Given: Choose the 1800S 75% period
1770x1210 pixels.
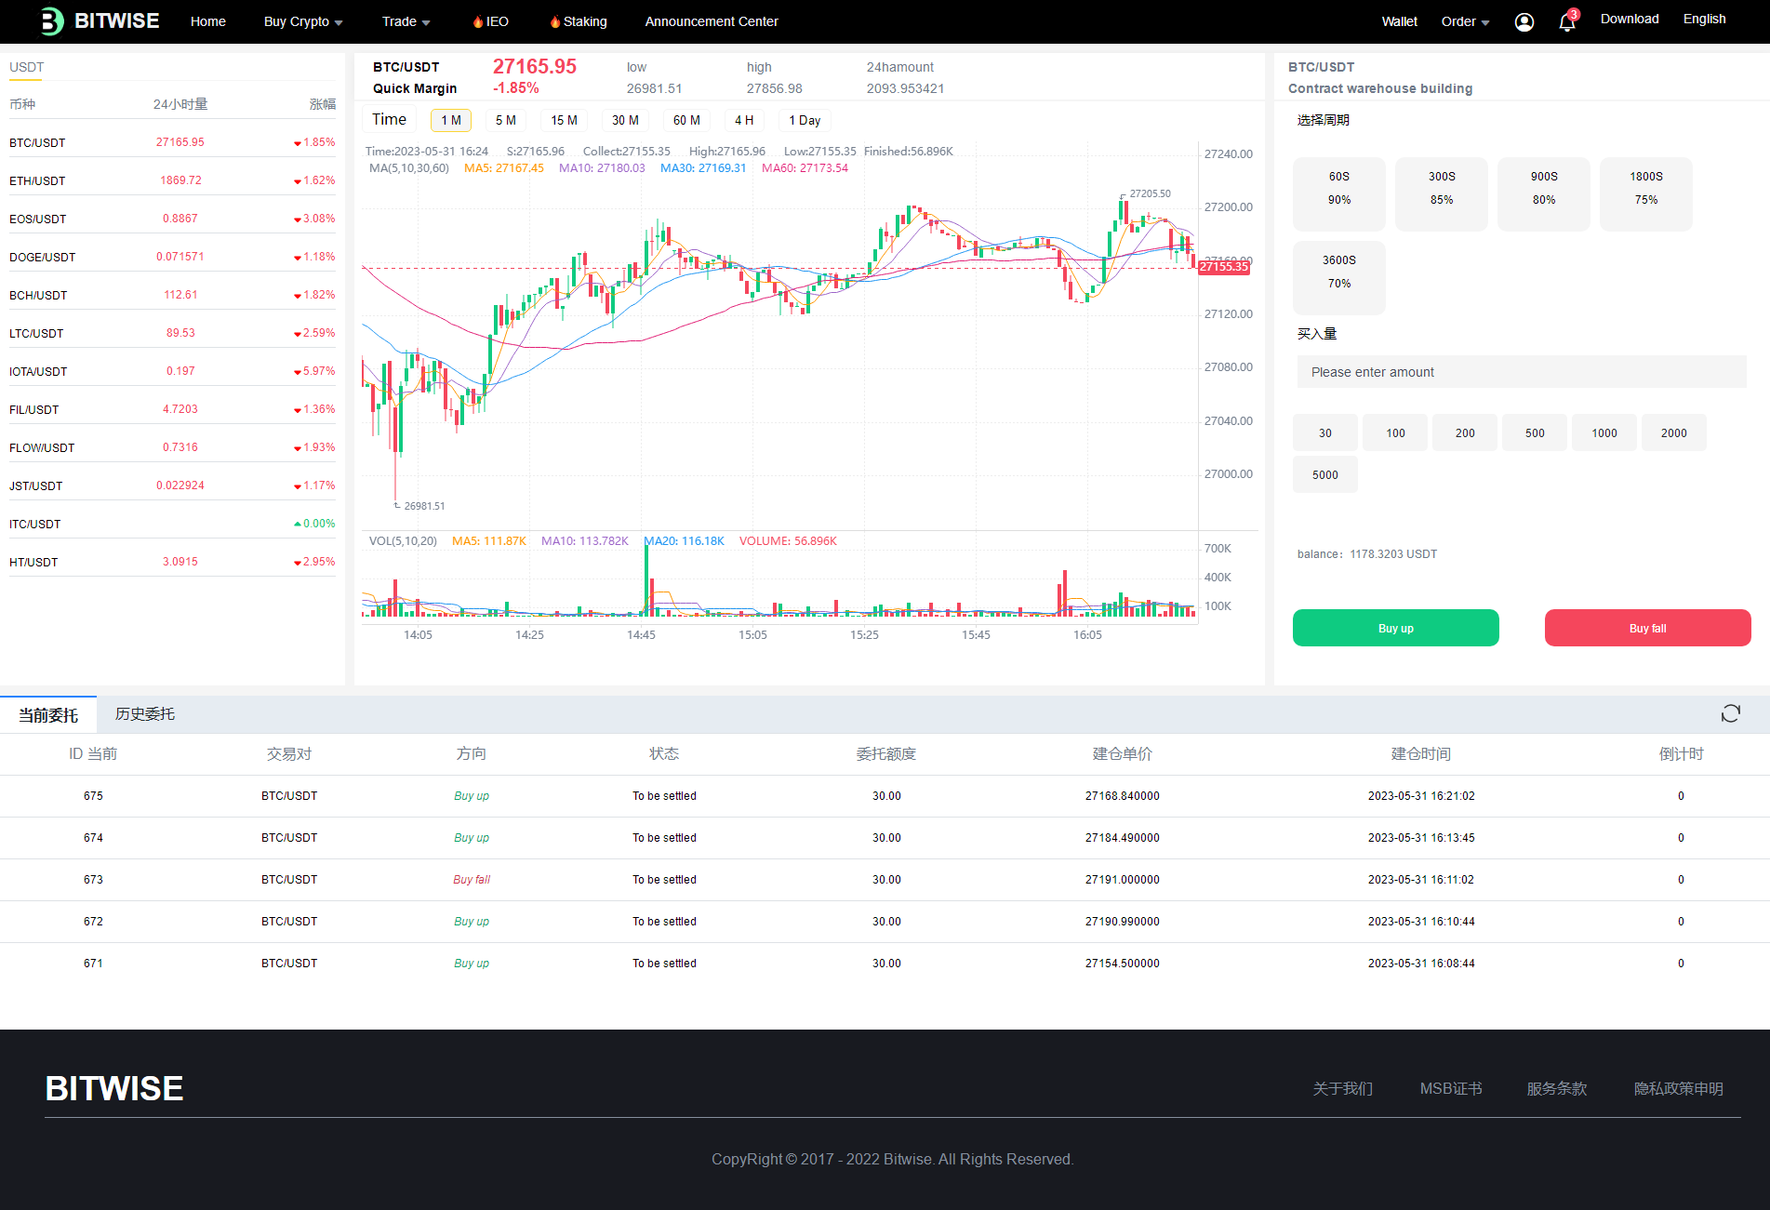Looking at the screenshot, I should coord(1646,193).
